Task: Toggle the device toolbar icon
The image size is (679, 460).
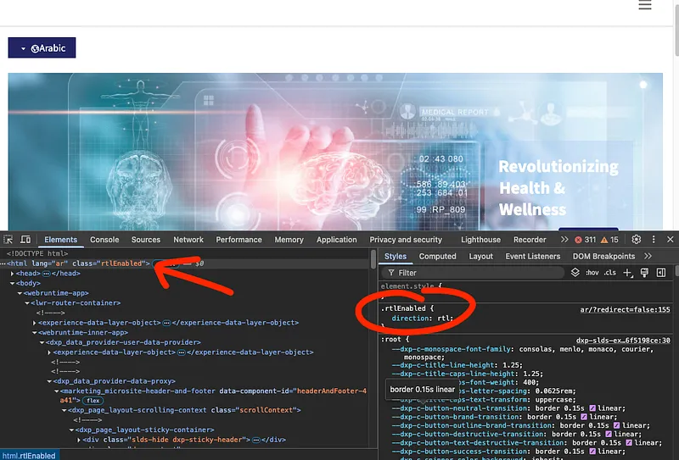Action: point(25,239)
